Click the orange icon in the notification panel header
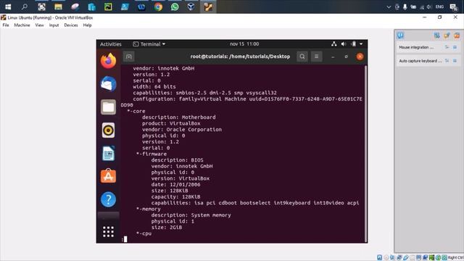This screenshot has width=464, height=261. click(x=457, y=36)
